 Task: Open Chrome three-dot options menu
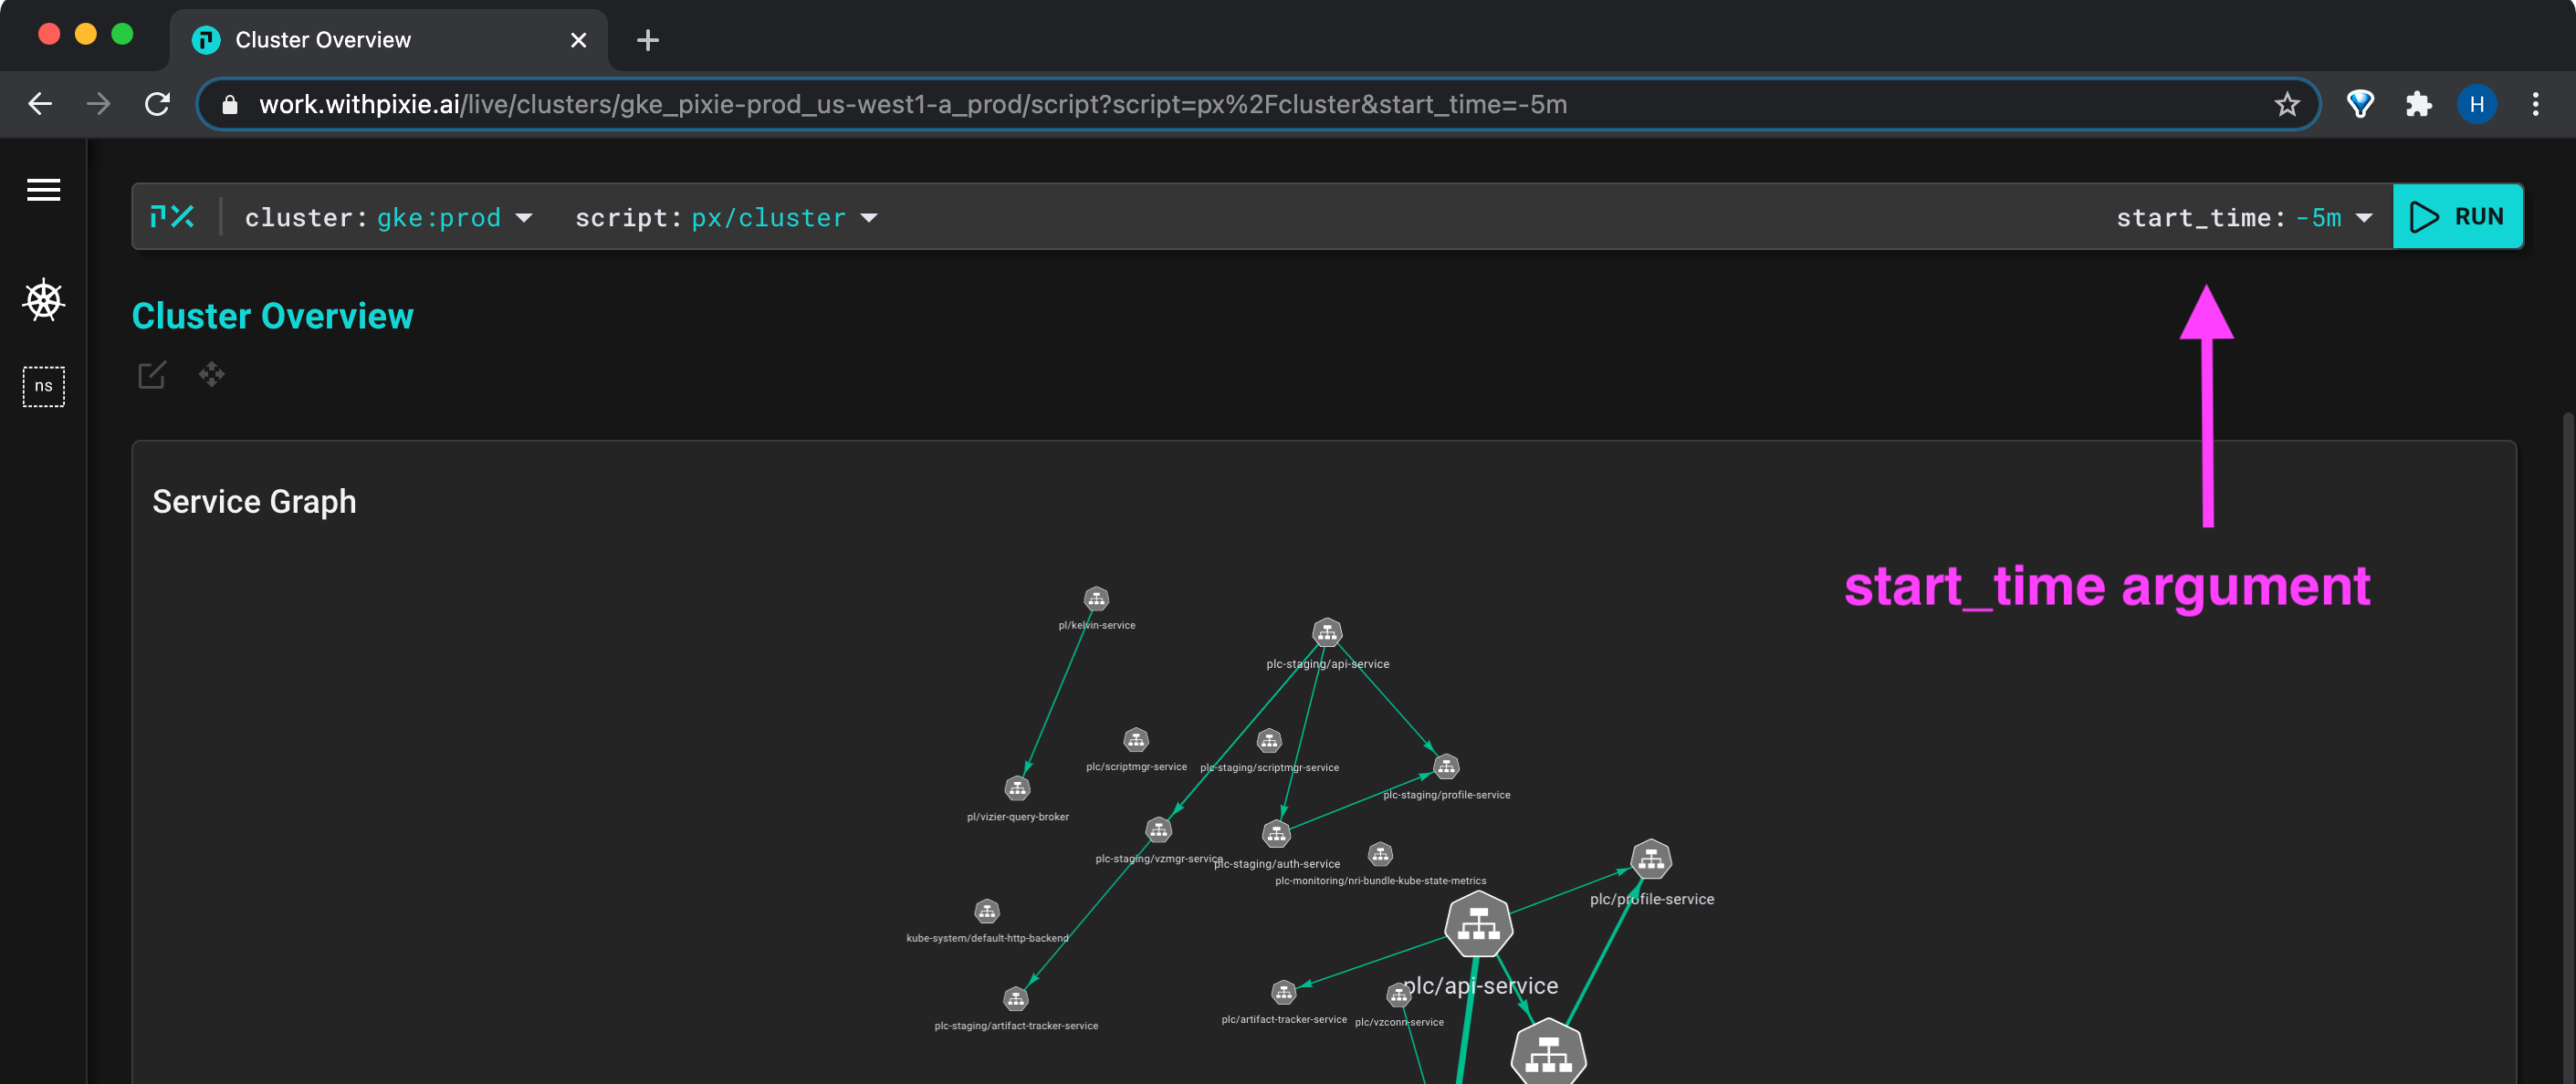[x=2535, y=104]
